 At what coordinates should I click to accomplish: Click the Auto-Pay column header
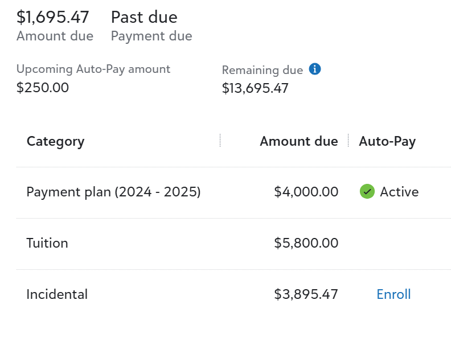(x=387, y=141)
